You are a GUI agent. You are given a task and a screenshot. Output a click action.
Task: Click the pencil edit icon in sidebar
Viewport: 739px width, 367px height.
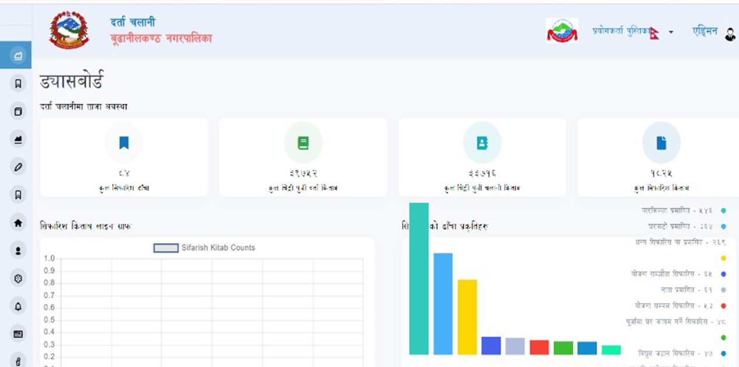[x=18, y=167]
